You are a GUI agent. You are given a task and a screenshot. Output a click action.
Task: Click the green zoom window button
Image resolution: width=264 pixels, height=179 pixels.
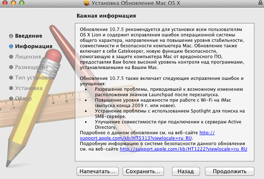pos(22,3)
